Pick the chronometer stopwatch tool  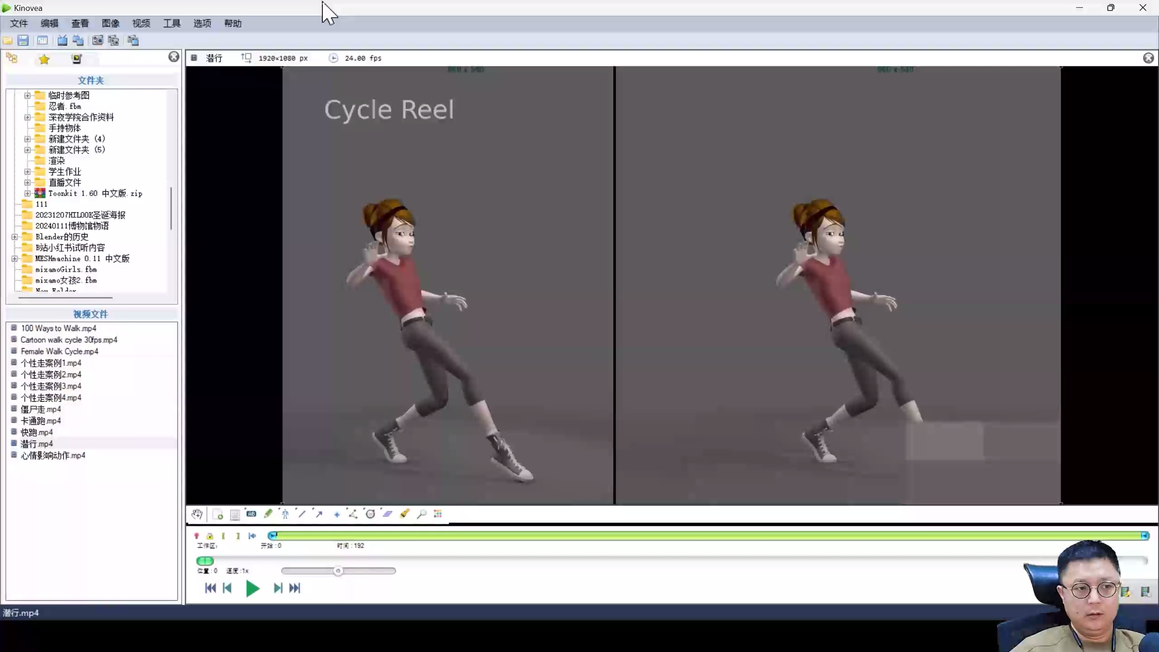click(x=370, y=513)
